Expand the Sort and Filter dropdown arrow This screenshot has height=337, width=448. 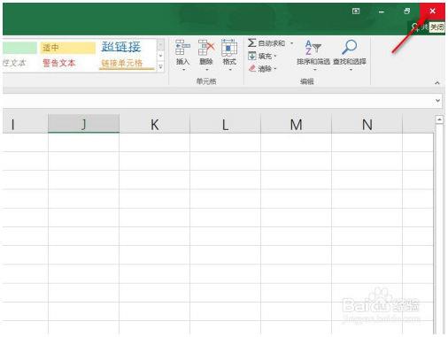tap(314, 70)
